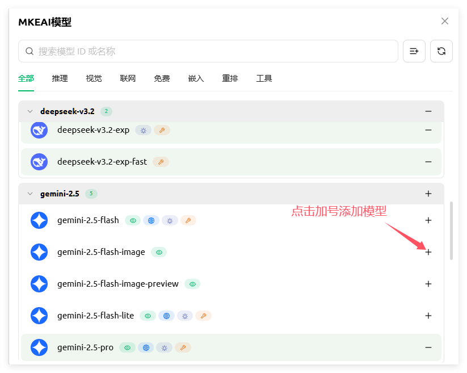Click web globe badge on gemini-2.5-flash
This screenshot has width=467, height=373.
[x=152, y=220]
